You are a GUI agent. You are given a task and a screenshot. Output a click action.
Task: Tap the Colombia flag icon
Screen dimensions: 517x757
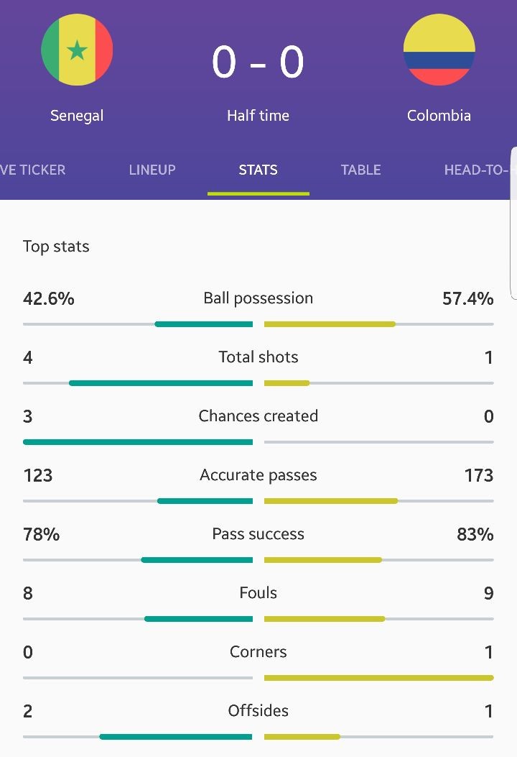(439, 50)
